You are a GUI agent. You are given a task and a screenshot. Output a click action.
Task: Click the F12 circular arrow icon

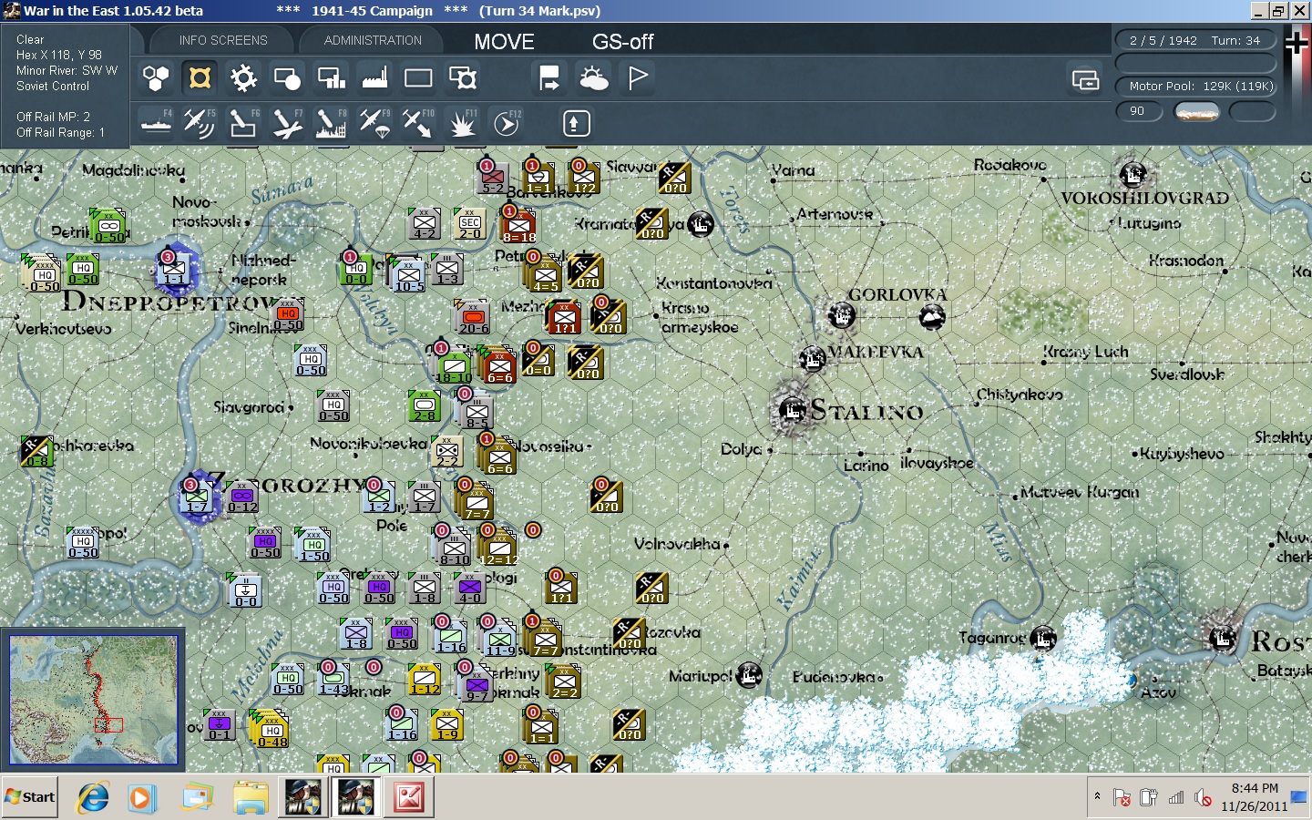coord(506,123)
